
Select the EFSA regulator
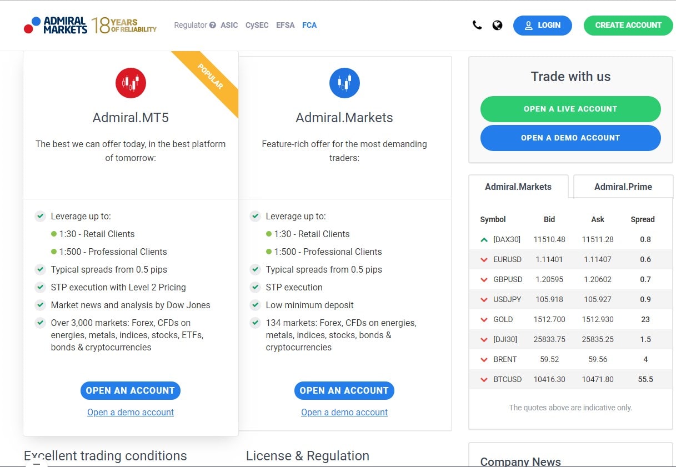pyautogui.click(x=286, y=25)
